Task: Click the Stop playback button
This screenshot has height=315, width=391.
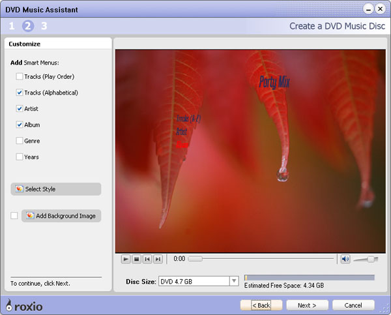Action: [137, 259]
